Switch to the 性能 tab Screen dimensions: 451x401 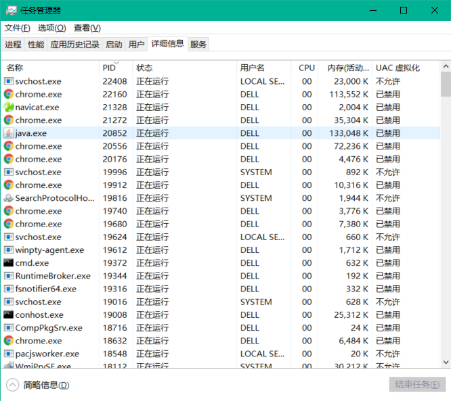coord(36,45)
